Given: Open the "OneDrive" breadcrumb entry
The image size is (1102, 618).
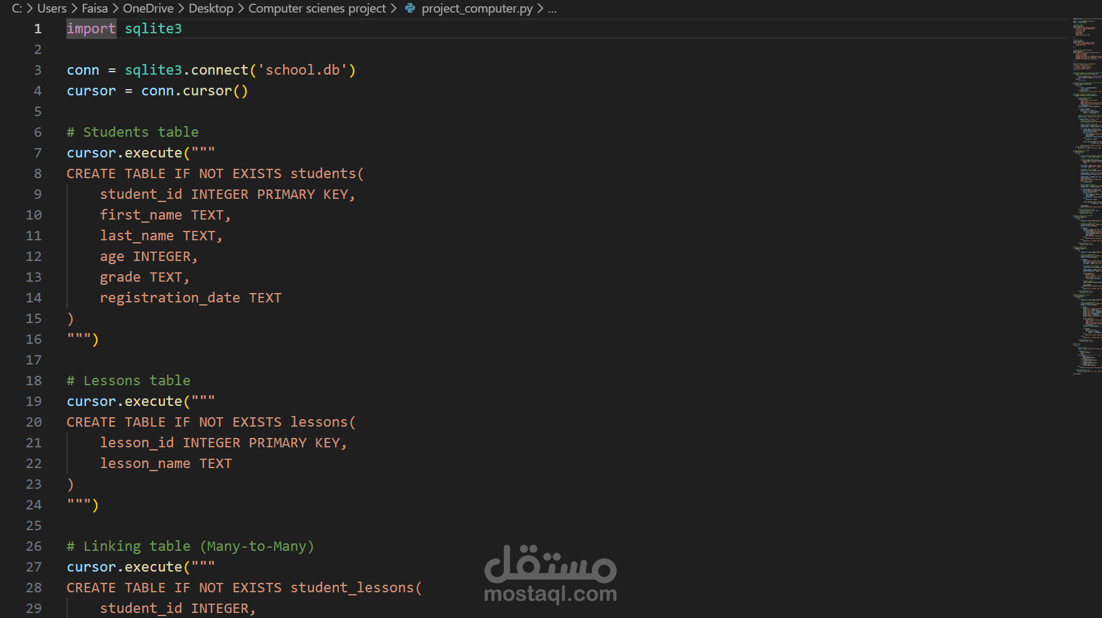Looking at the screenshot, I should tap(148, 8).
